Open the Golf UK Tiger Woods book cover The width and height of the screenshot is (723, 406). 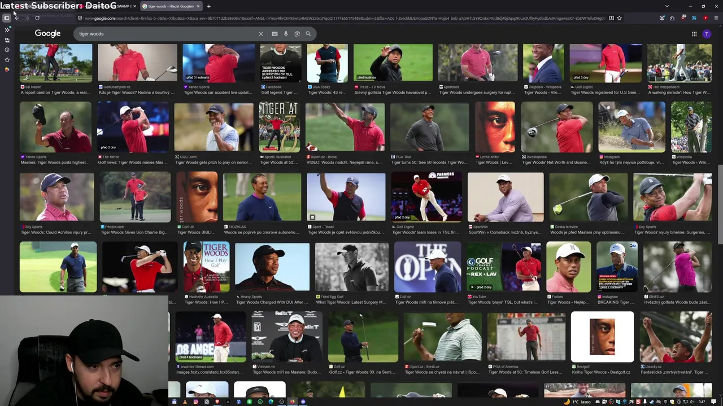197,197
